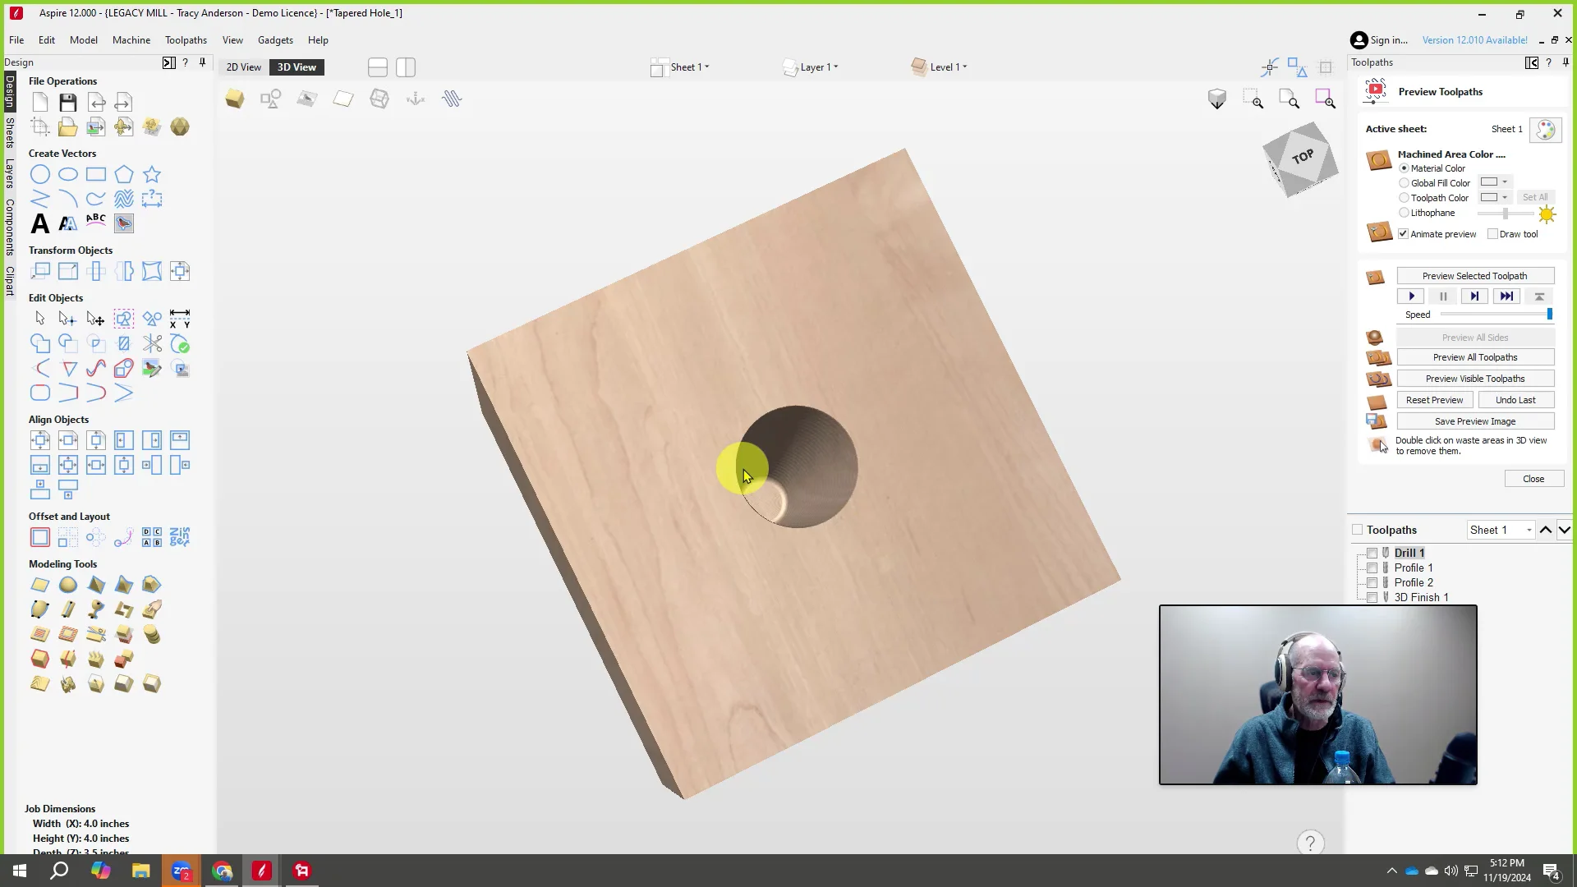Image resolution: width=1577 pixels, height=887 pixels.
Task: Open the Toolpaths panel Sheet 1 combo box
Action: [1501, 530]
